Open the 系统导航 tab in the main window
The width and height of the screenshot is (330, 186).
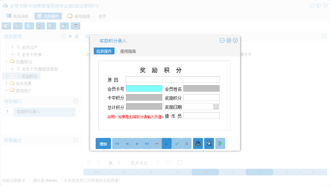click(x=17, y=16)
